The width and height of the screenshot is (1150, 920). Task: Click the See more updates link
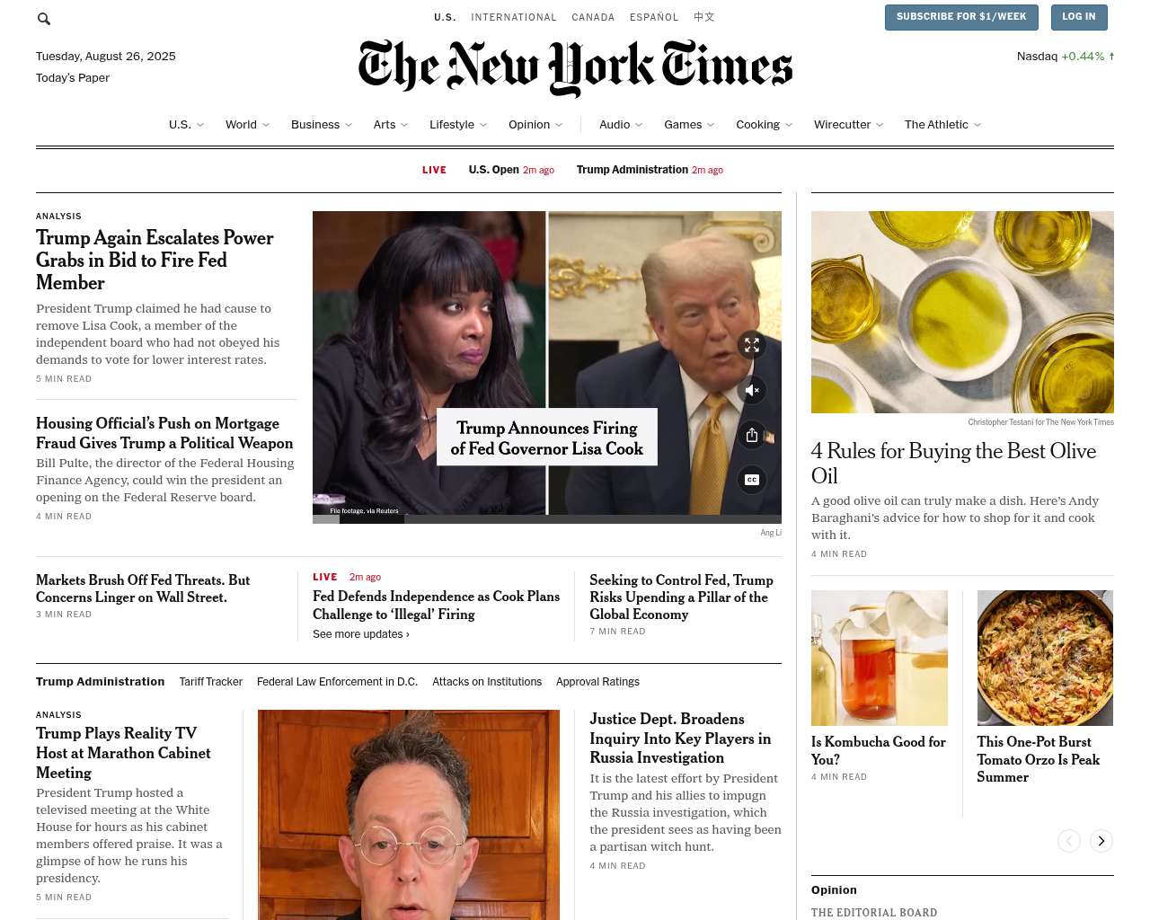click(x=361, y=634)
